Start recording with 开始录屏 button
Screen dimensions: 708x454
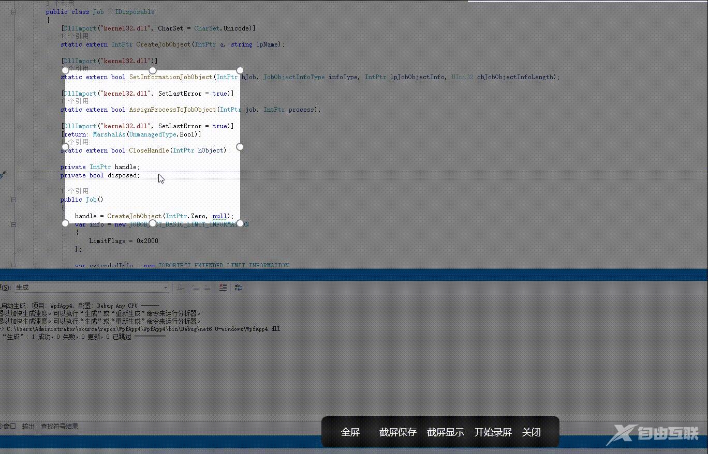click(x=493, y=432)
